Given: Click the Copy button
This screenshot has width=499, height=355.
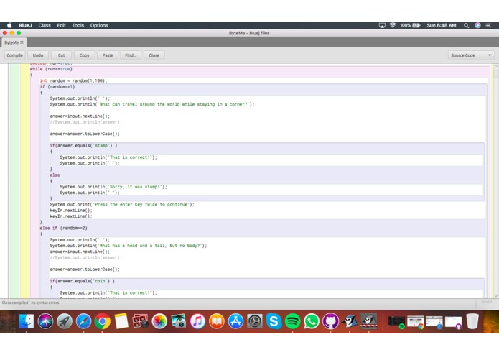Looking at the screenshot, I should pos(84,55).
